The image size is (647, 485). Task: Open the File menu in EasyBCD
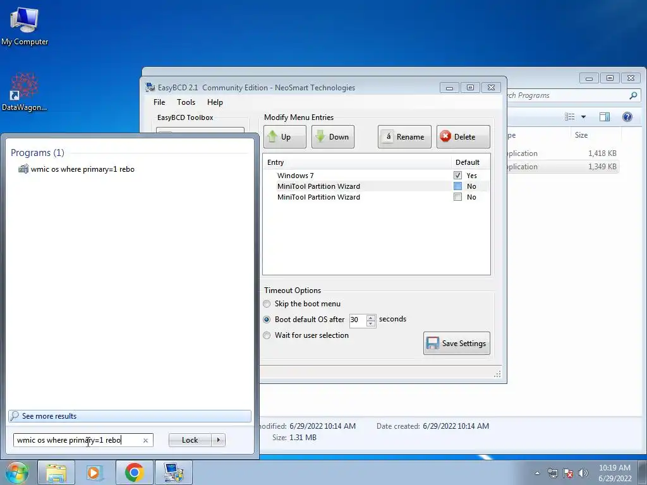point(159,102)
